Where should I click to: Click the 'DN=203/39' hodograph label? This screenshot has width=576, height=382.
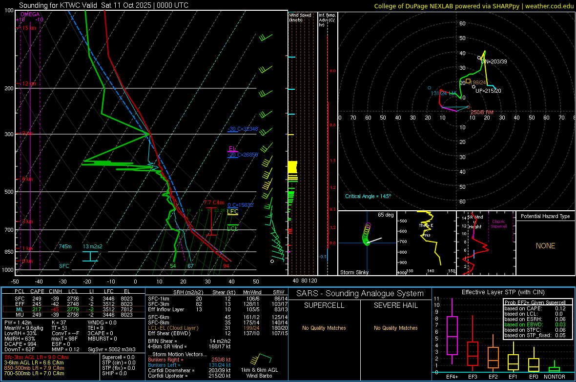click(494, 61)
